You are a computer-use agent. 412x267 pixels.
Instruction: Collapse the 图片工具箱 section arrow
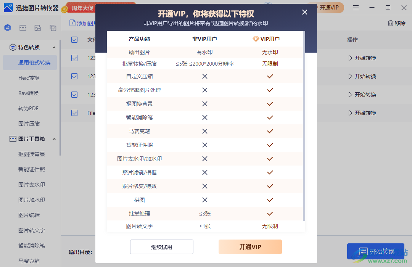click(54, 139)
